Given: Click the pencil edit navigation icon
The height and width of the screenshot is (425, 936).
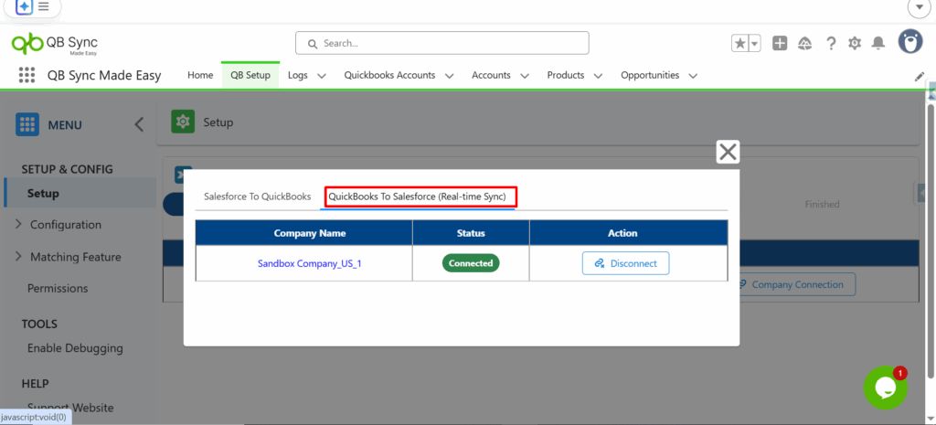Looking at the screenshot, I should click(920, 76).
